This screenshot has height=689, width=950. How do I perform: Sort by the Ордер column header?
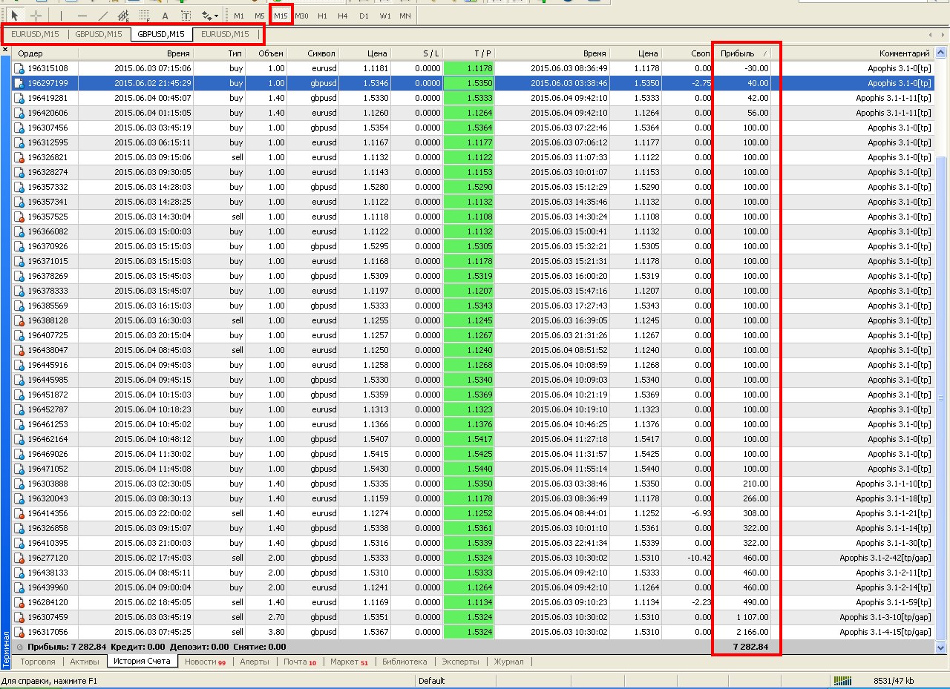[45, 53]
